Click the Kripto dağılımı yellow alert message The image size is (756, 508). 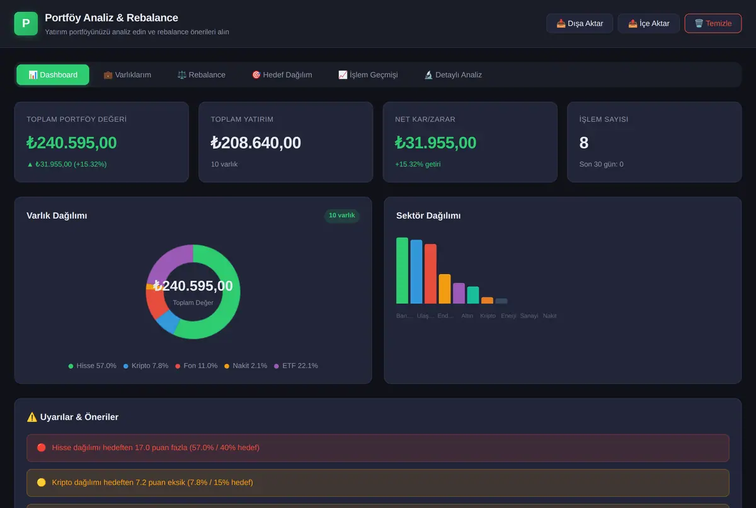(x=378, y=482)
